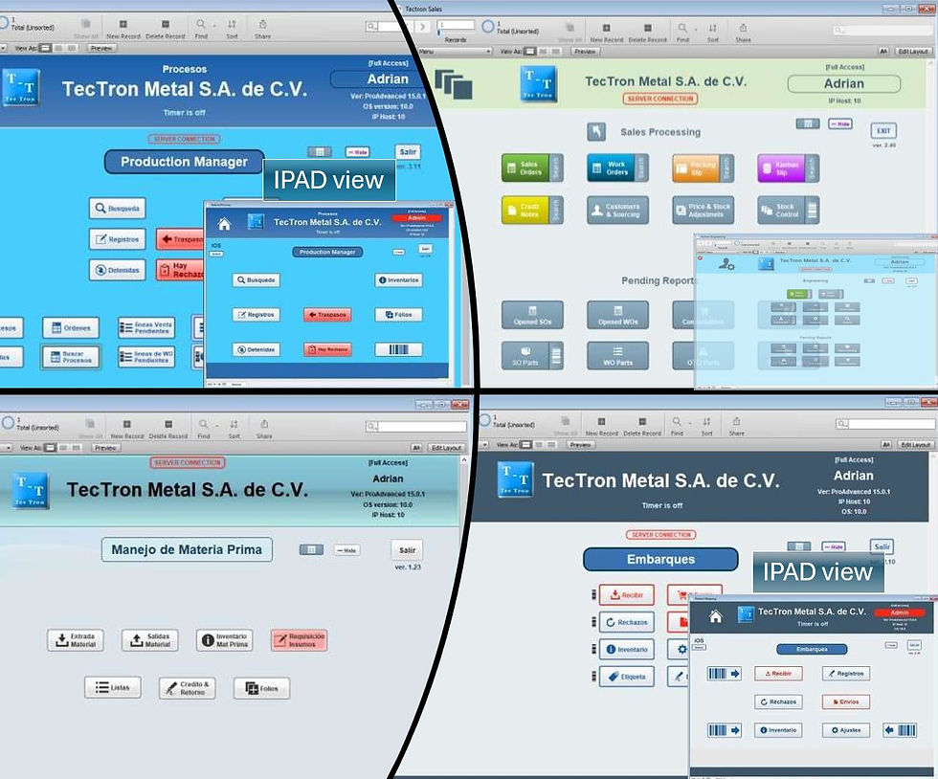The width and height of the screenshot is (938, 779).
Task: Tap Ajustes gear in Embarques iPad view
Action: 846,730
